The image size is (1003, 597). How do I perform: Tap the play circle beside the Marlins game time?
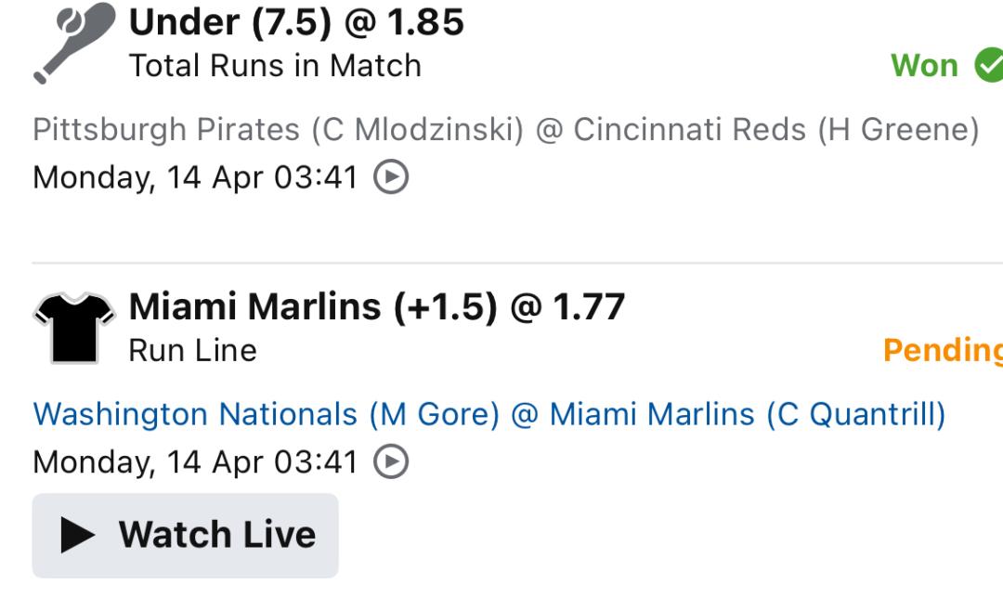(391, 461)
